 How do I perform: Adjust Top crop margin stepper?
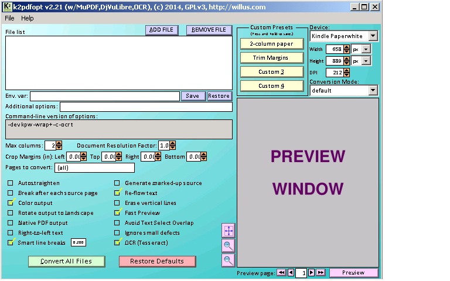119,156
